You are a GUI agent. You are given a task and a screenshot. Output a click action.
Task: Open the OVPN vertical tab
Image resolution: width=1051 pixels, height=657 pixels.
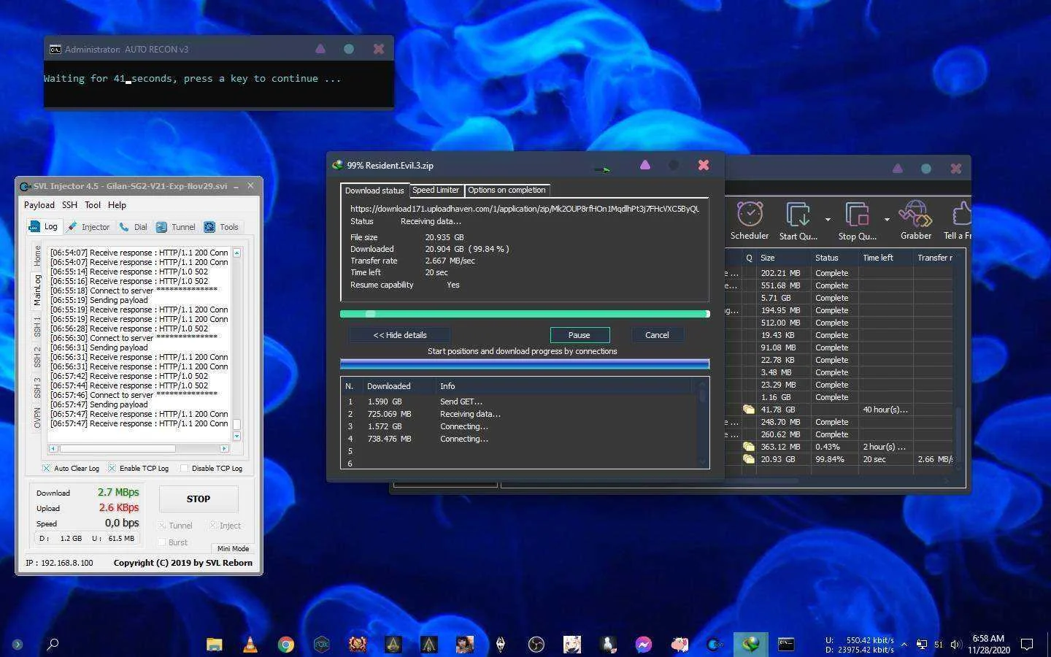coord(37,419)
